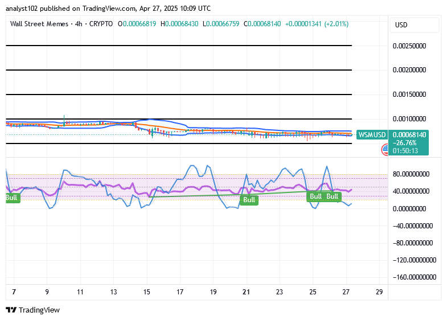Click date 21 on the time axis

pos(247,292)
